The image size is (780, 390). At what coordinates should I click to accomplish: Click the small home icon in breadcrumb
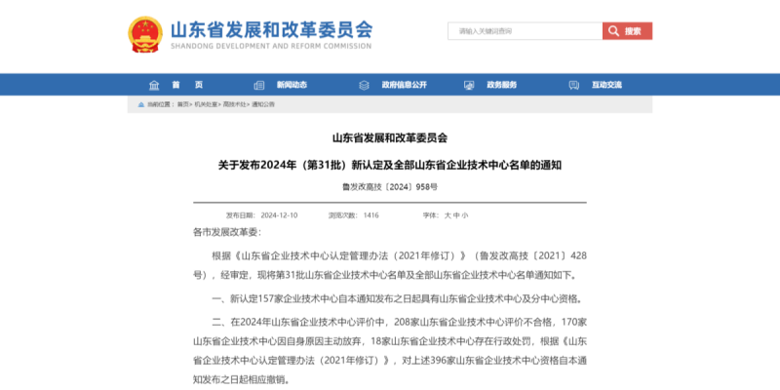[141, 104]
